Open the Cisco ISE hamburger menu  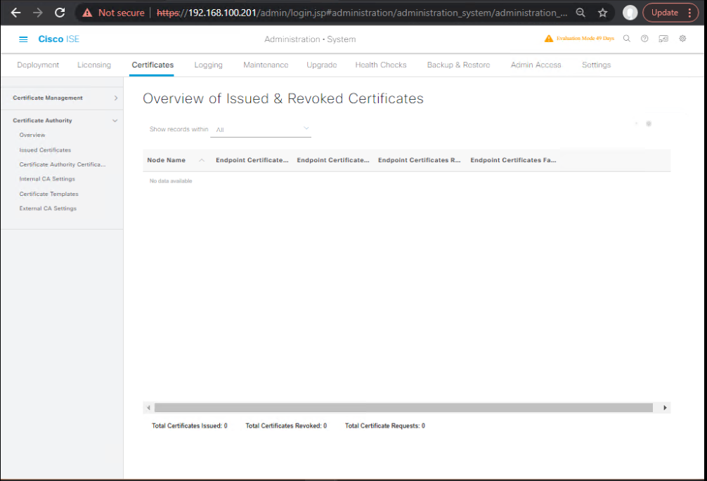click(23, 39)
